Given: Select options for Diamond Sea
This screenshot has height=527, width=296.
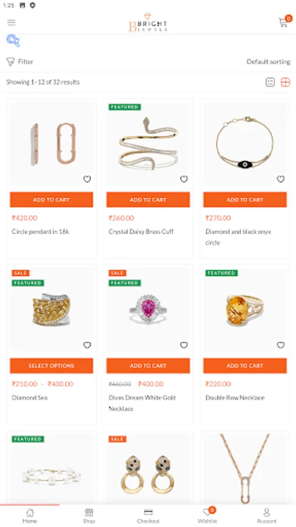Looking at the screenshot, I should pyautogui.click(x=51, y=365).
